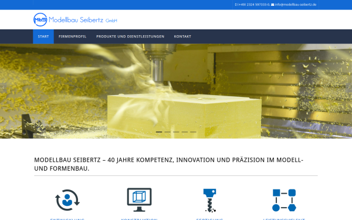The image size is (352, 220).
Task: Show previous slide with left arrow
Action: [4, 87]
